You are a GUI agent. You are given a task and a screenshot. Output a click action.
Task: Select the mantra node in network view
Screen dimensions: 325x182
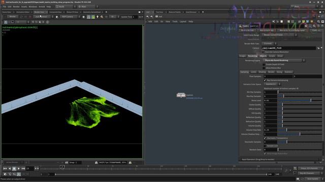coord(181,95)
